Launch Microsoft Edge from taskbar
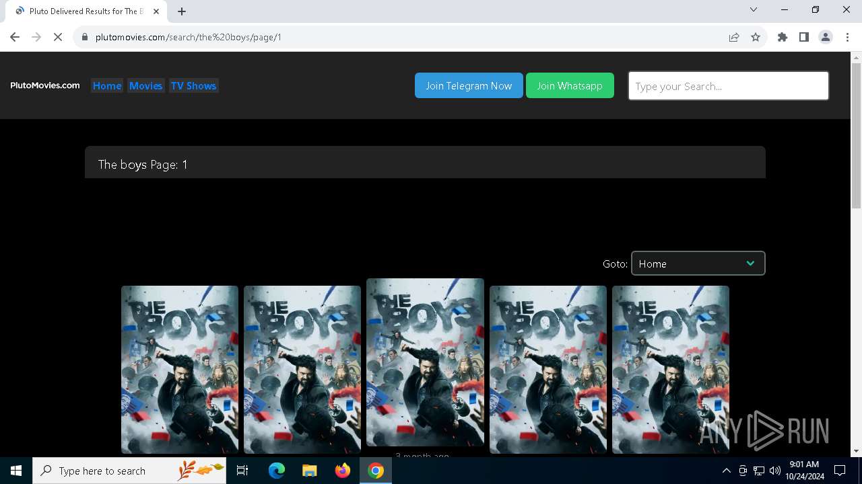Viewport: 862px width, 484px height. (277, 471)
